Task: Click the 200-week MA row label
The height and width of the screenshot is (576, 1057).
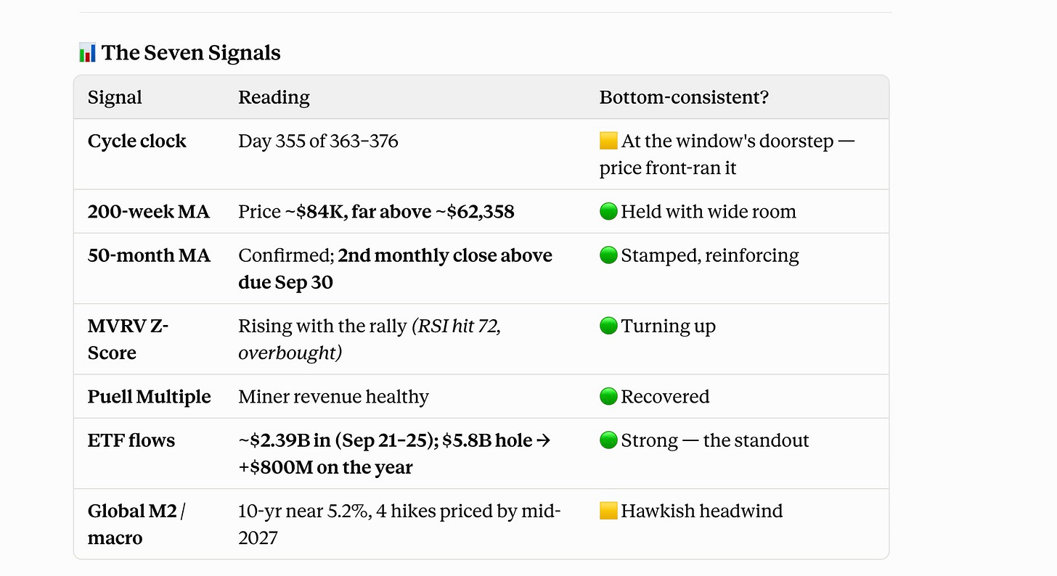Action: [x=149, y=212]
